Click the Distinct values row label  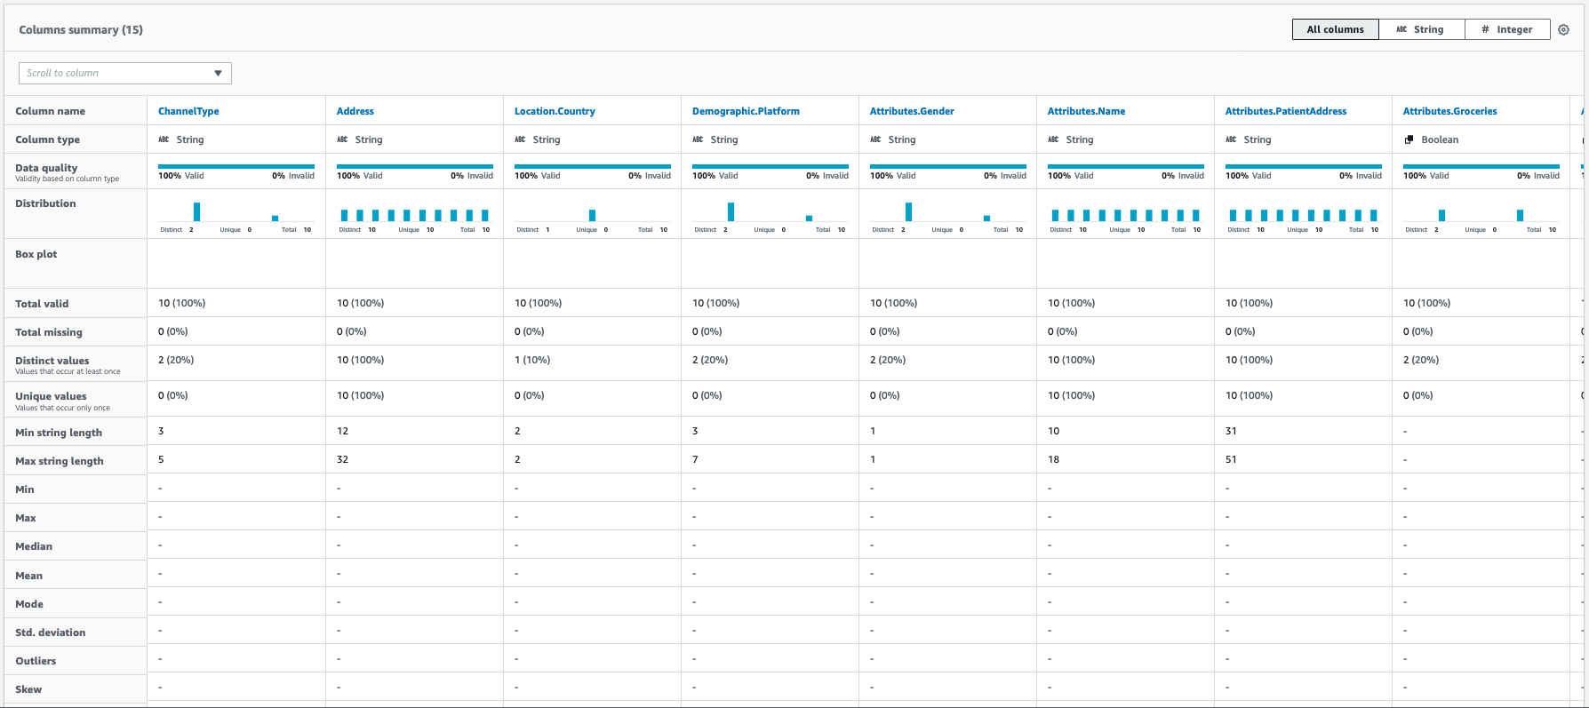point(52,361)
